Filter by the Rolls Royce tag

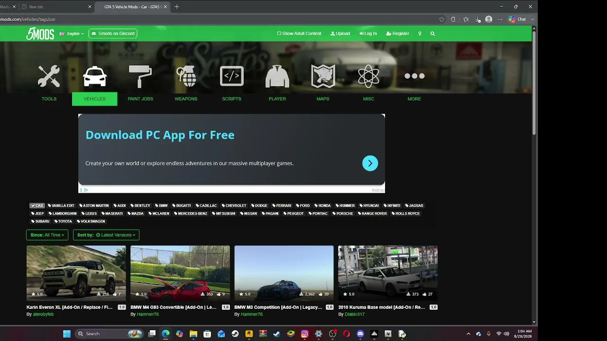point(406,214)
